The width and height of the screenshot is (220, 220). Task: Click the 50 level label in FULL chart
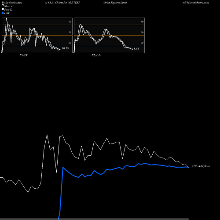(142, 32)
